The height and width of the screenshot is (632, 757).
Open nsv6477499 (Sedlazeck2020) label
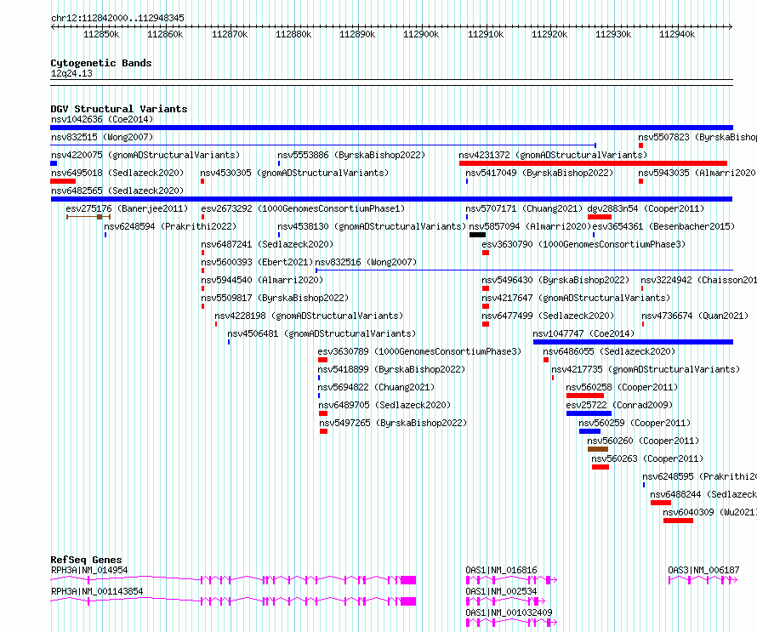click(548, 316)
